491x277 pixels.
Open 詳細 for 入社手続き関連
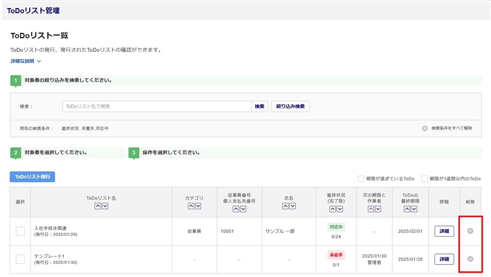pyautogui.click(x=444, y=231)
